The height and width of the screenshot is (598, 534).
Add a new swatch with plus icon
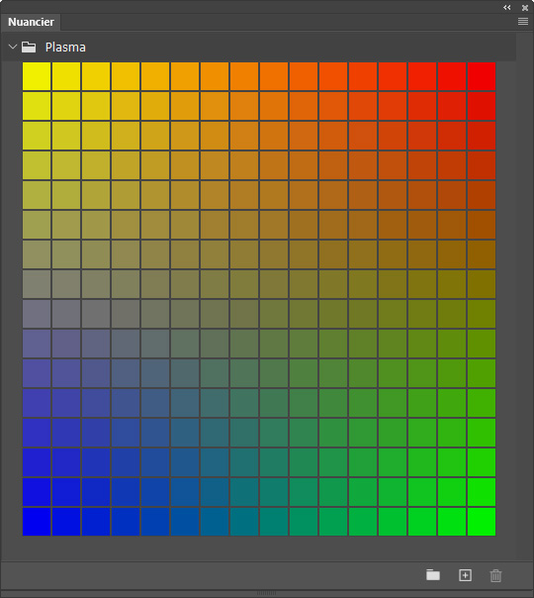(x=465, y=575)
